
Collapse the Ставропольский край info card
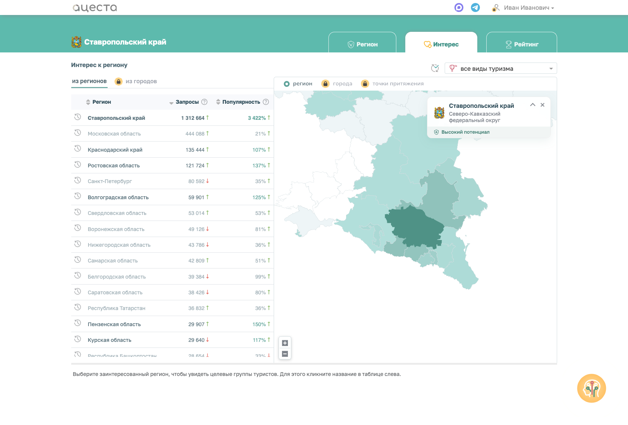point(532,105)
